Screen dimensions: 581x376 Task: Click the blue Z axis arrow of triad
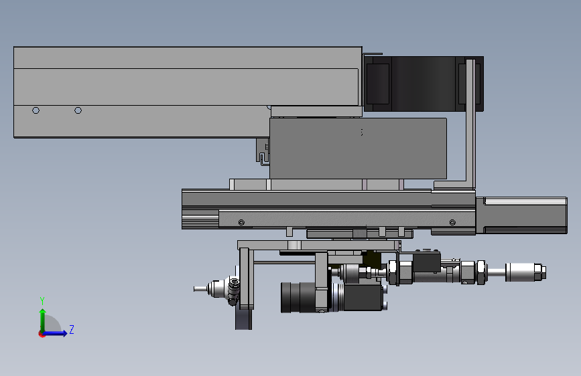[56, 333]
